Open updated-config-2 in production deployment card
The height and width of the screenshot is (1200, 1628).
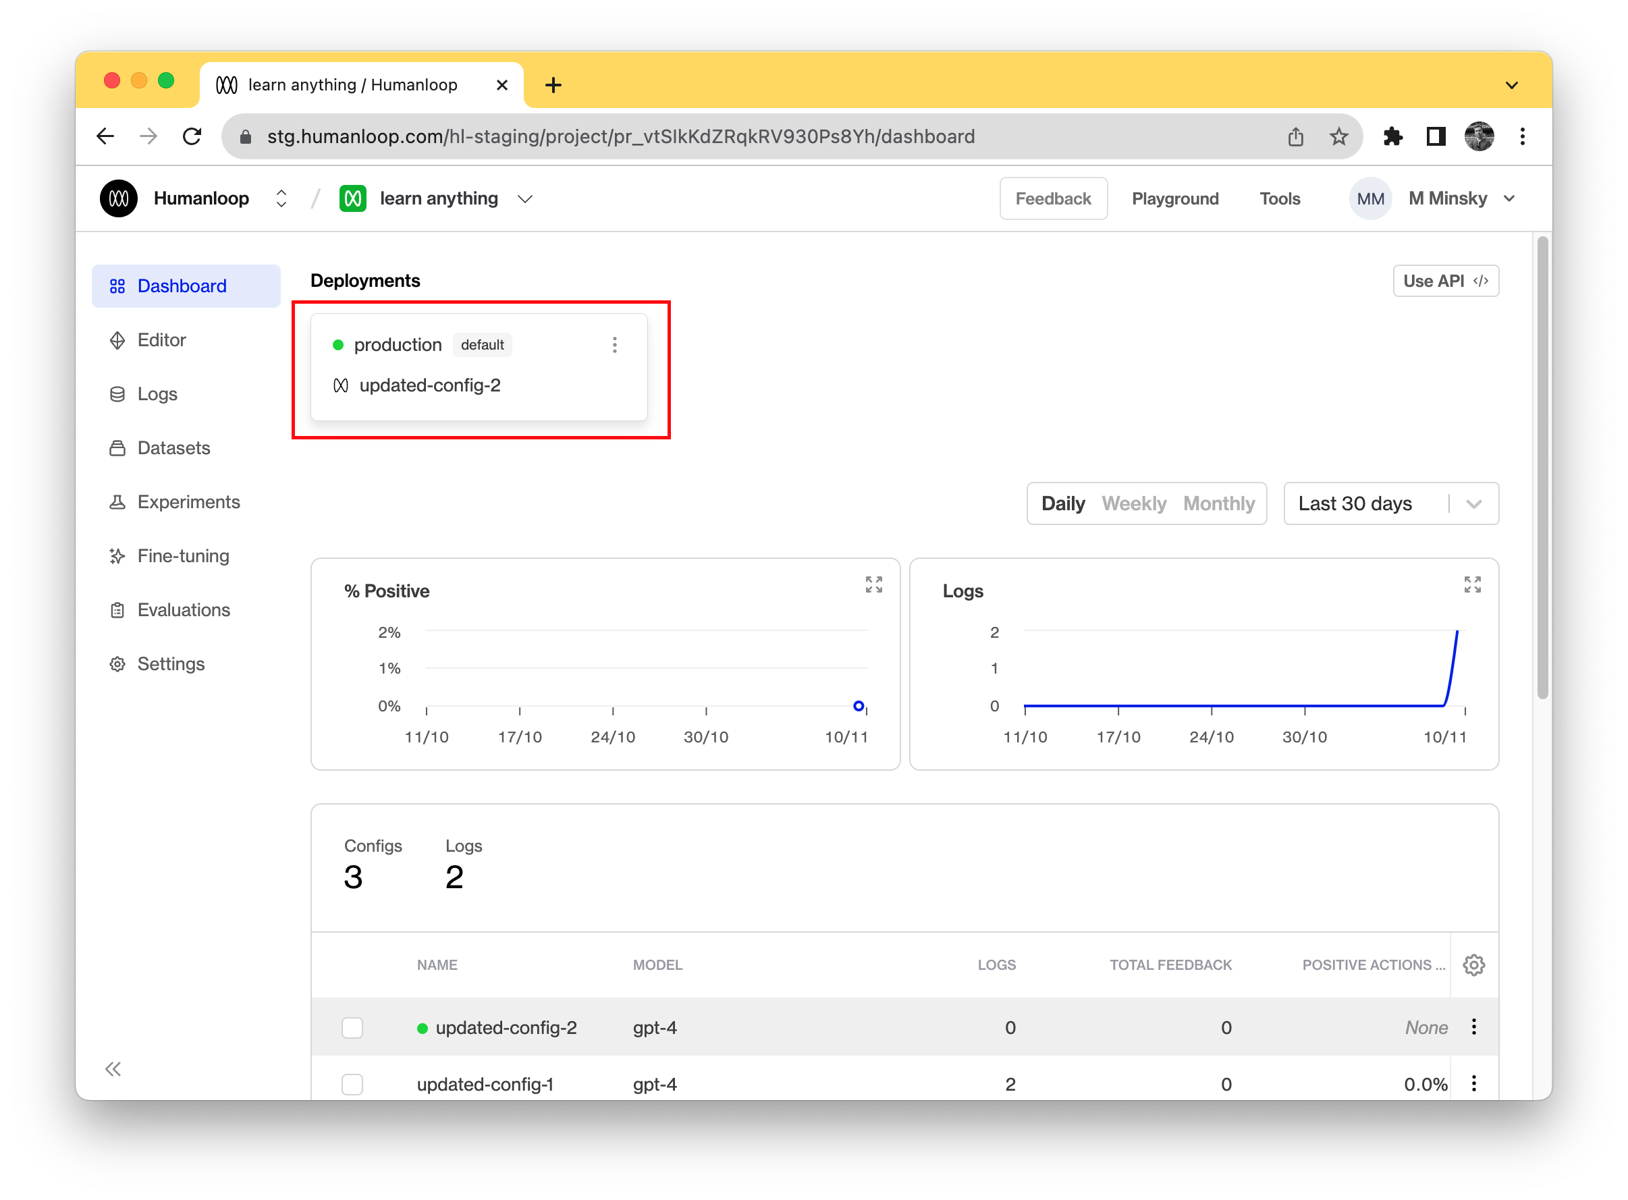[429, 385]
